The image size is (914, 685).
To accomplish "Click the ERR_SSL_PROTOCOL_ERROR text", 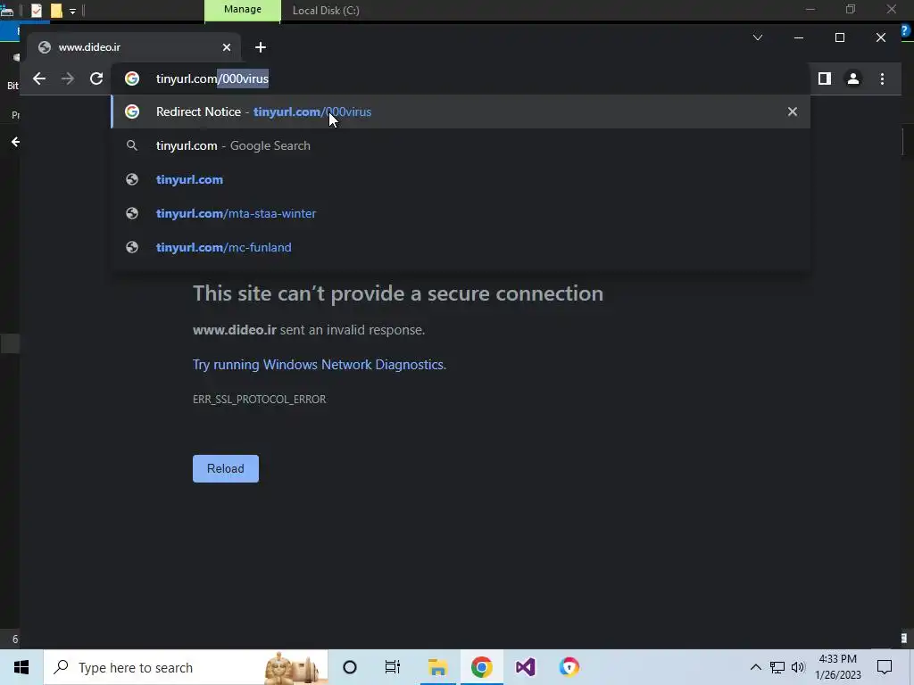I will (x=260, y=399).
